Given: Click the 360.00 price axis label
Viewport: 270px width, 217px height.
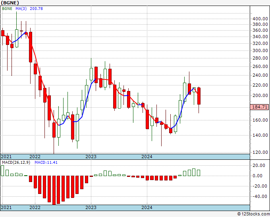Looking at the screenshot, I should [260, 30].
